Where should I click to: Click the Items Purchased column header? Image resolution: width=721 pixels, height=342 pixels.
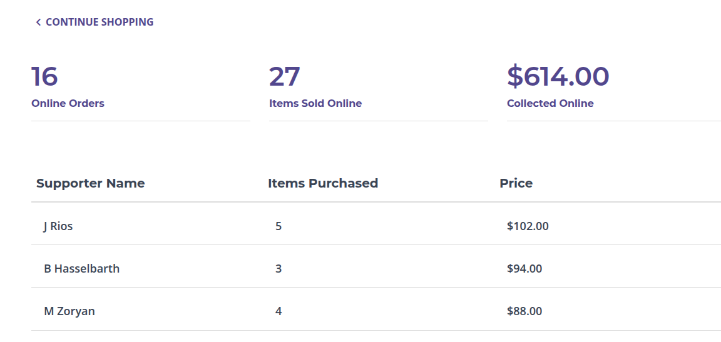click(323, 183)
